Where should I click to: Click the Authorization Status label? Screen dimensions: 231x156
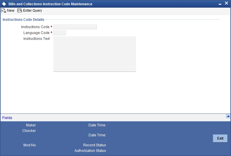click(90, 151)
